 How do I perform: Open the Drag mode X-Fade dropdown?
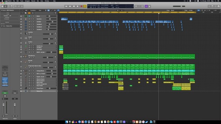coord(192,10)
